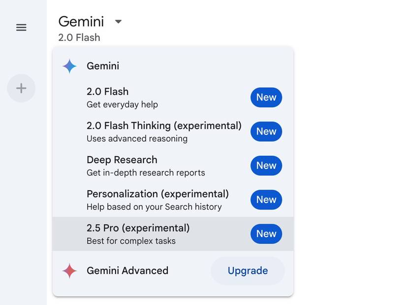Click New badge beside 2.0 Flash Thinking

(x=266, y=132)
